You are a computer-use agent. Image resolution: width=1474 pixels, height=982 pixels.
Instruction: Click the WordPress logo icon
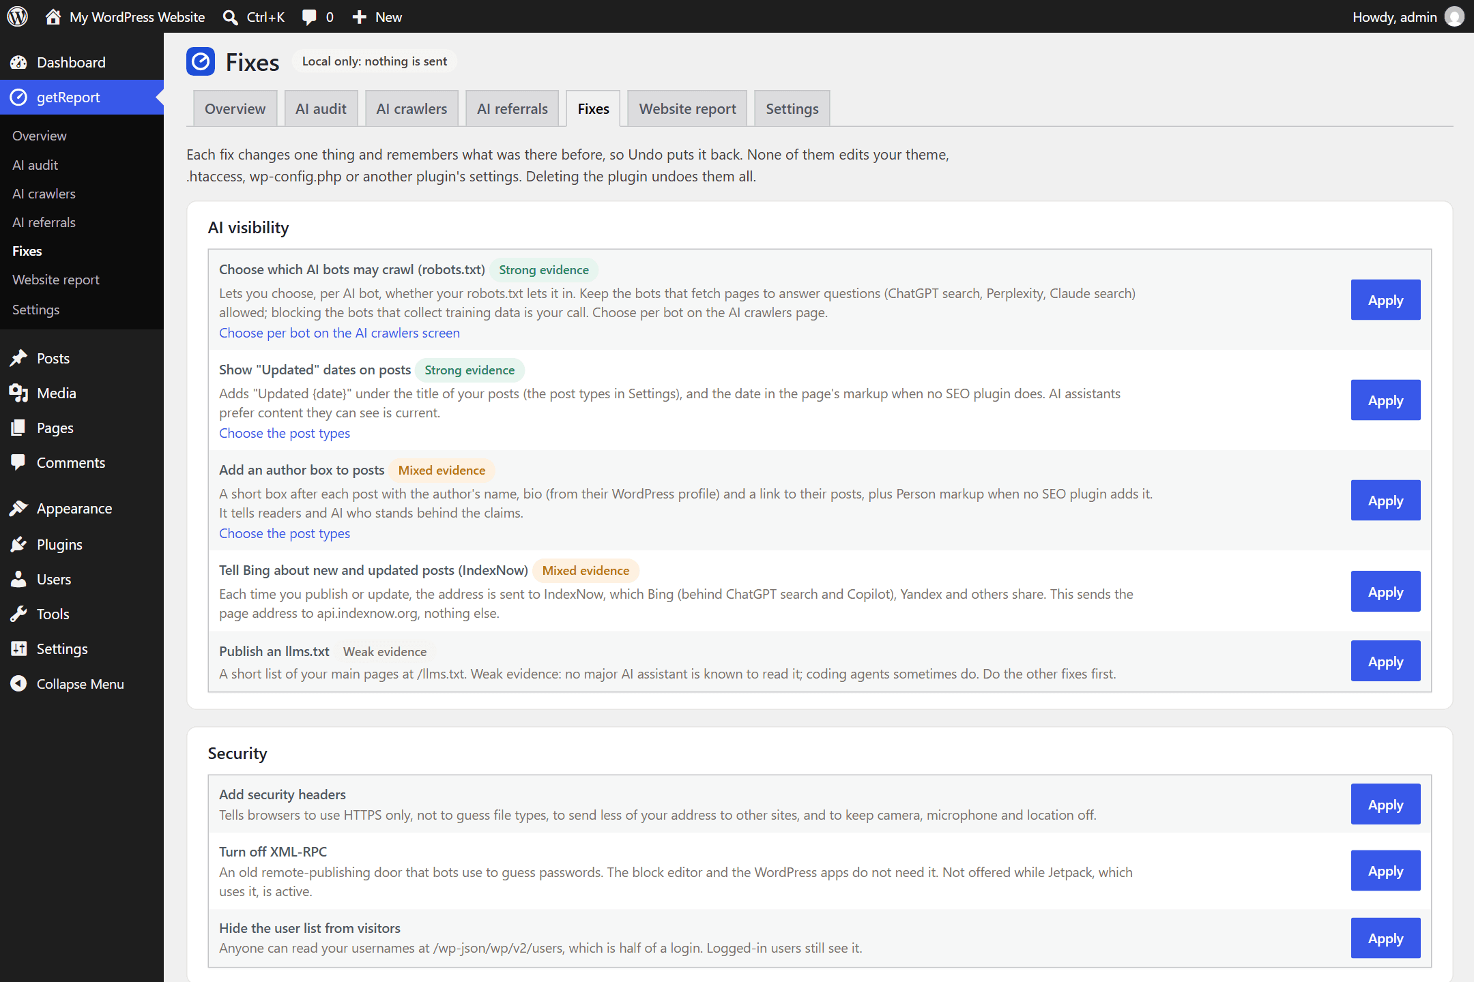(x=17, y=16)
